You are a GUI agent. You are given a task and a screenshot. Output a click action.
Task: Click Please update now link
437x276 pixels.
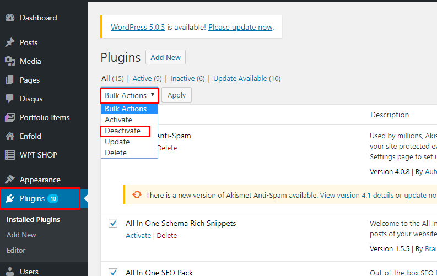[240, 28]
